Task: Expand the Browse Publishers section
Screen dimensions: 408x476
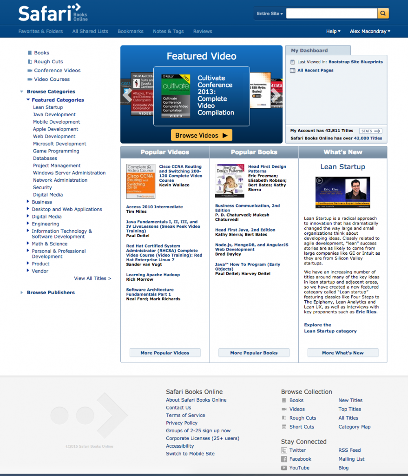Action: coord(21,293)
